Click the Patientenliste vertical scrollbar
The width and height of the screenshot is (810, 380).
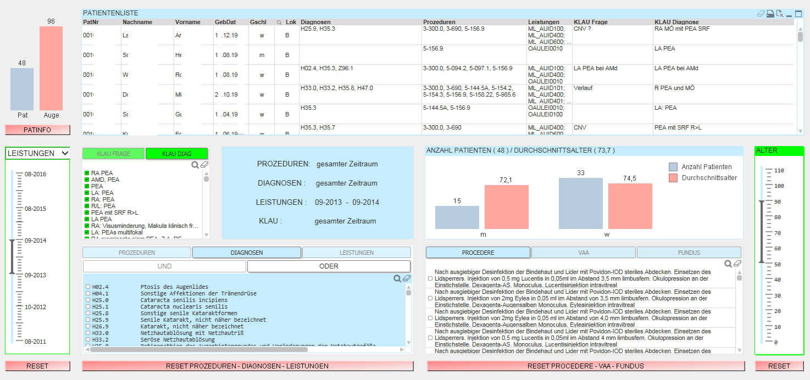coord(800,76)
